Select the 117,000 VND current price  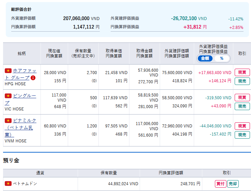[x=59, y=98]
